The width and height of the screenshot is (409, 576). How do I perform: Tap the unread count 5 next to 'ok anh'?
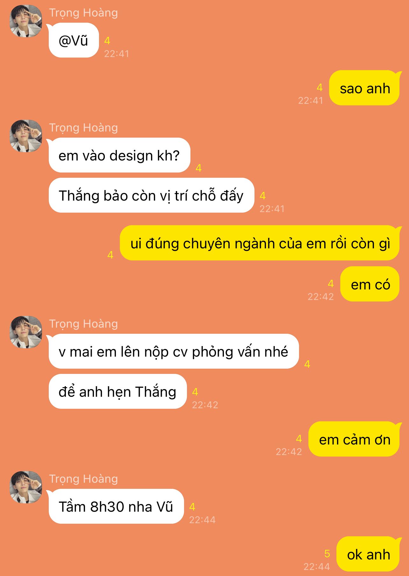click(x=327, y=554)
